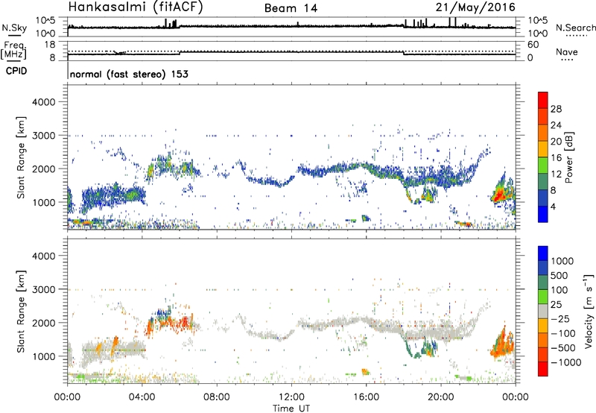Screen dimensions: 596x413
Task: Click the strong red echo near 23:00 in power panel
Action: [x=498, y=196]
